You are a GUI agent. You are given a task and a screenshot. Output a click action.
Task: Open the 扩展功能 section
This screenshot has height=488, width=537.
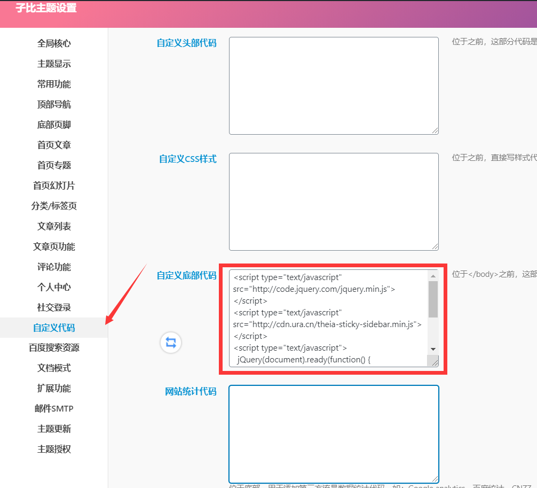tap(54, 388)
